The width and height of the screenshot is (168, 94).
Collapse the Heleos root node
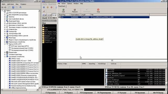2,11
